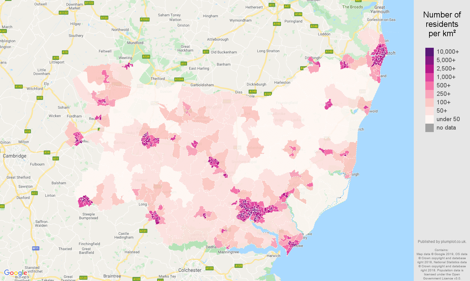Screen dimensions: 470x281
Task: Click the grey no data legend swatch
Action: pyautogui.click(x=429, y=128)
